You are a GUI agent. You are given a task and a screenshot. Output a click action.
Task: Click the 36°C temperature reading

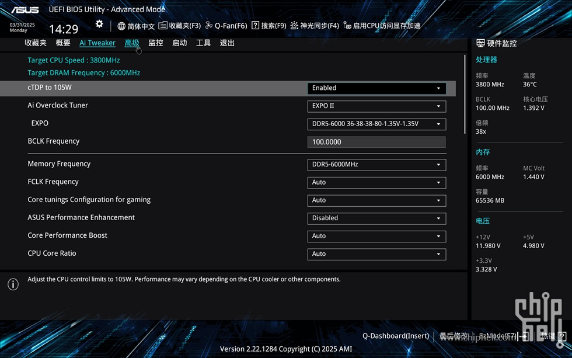(530, 84)
